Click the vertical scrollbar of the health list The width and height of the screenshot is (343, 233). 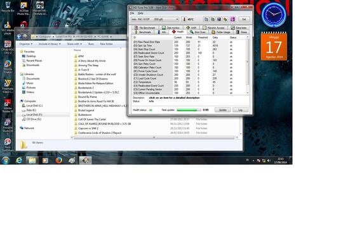click(248, 65)
